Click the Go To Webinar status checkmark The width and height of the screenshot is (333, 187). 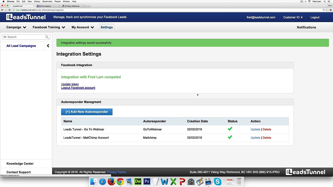pyautogui.click(x=230, y=129)
